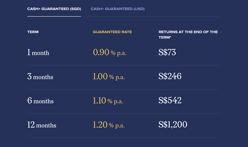Click the 1.00 % p.a. rate
Screen dimensions: 248x147
[109, 77]
